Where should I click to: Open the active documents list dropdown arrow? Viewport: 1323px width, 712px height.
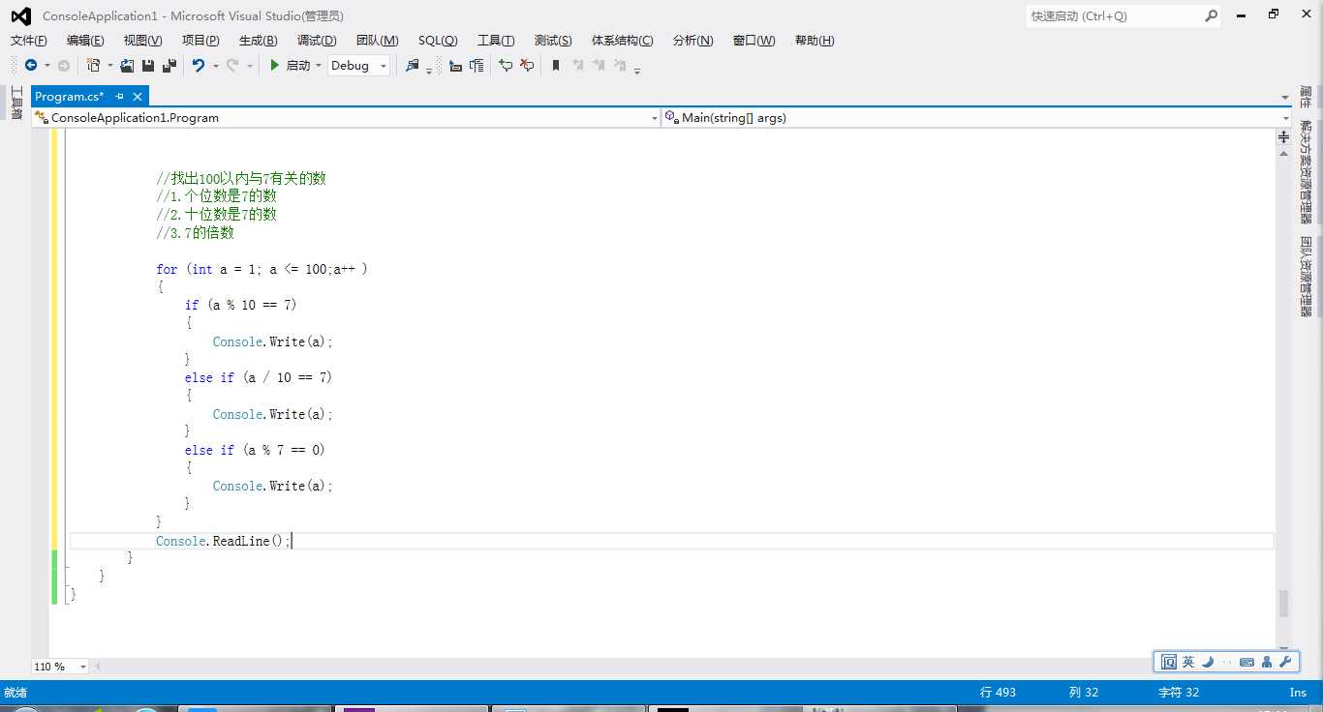(x=1284, y=97)
